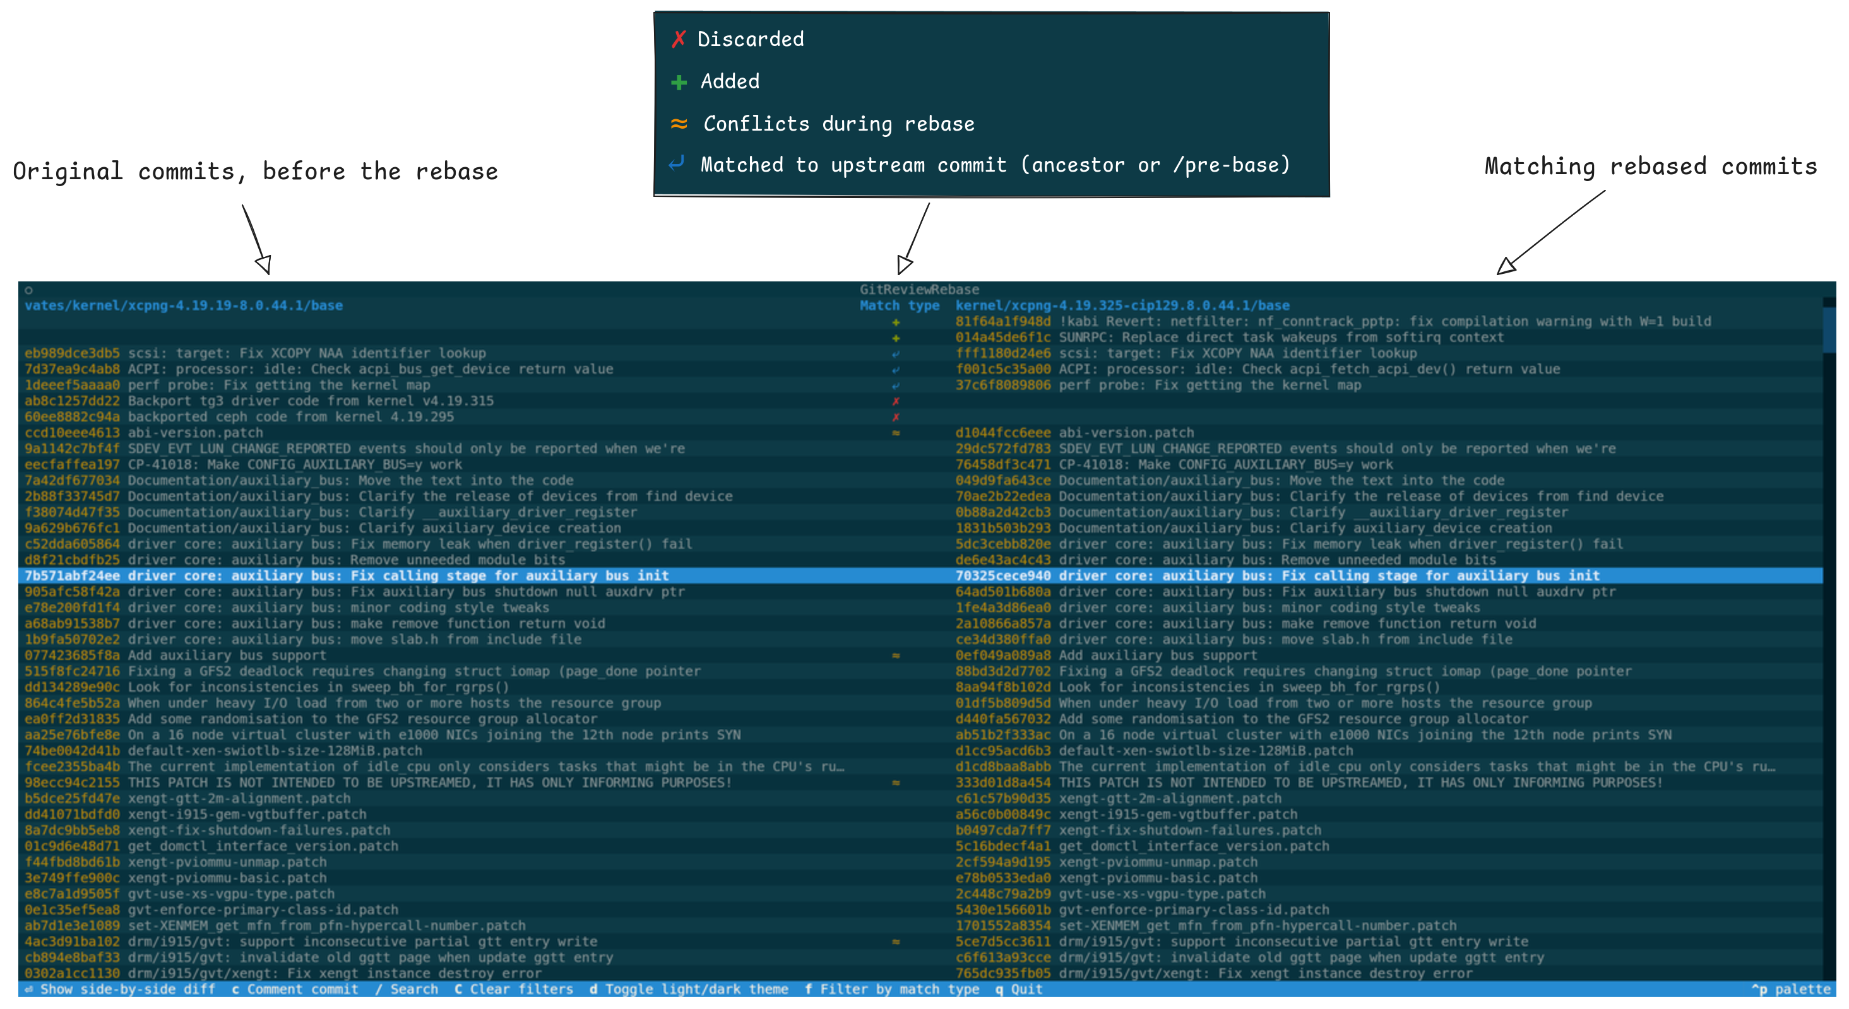Select rebased commit 70325cece940 Fix calling stage
This screenshot has width=1849, height=1009.
(1278, 575)
